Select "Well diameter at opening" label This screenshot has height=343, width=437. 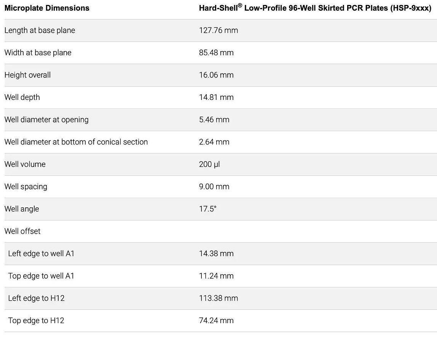[x=46, y=120]
